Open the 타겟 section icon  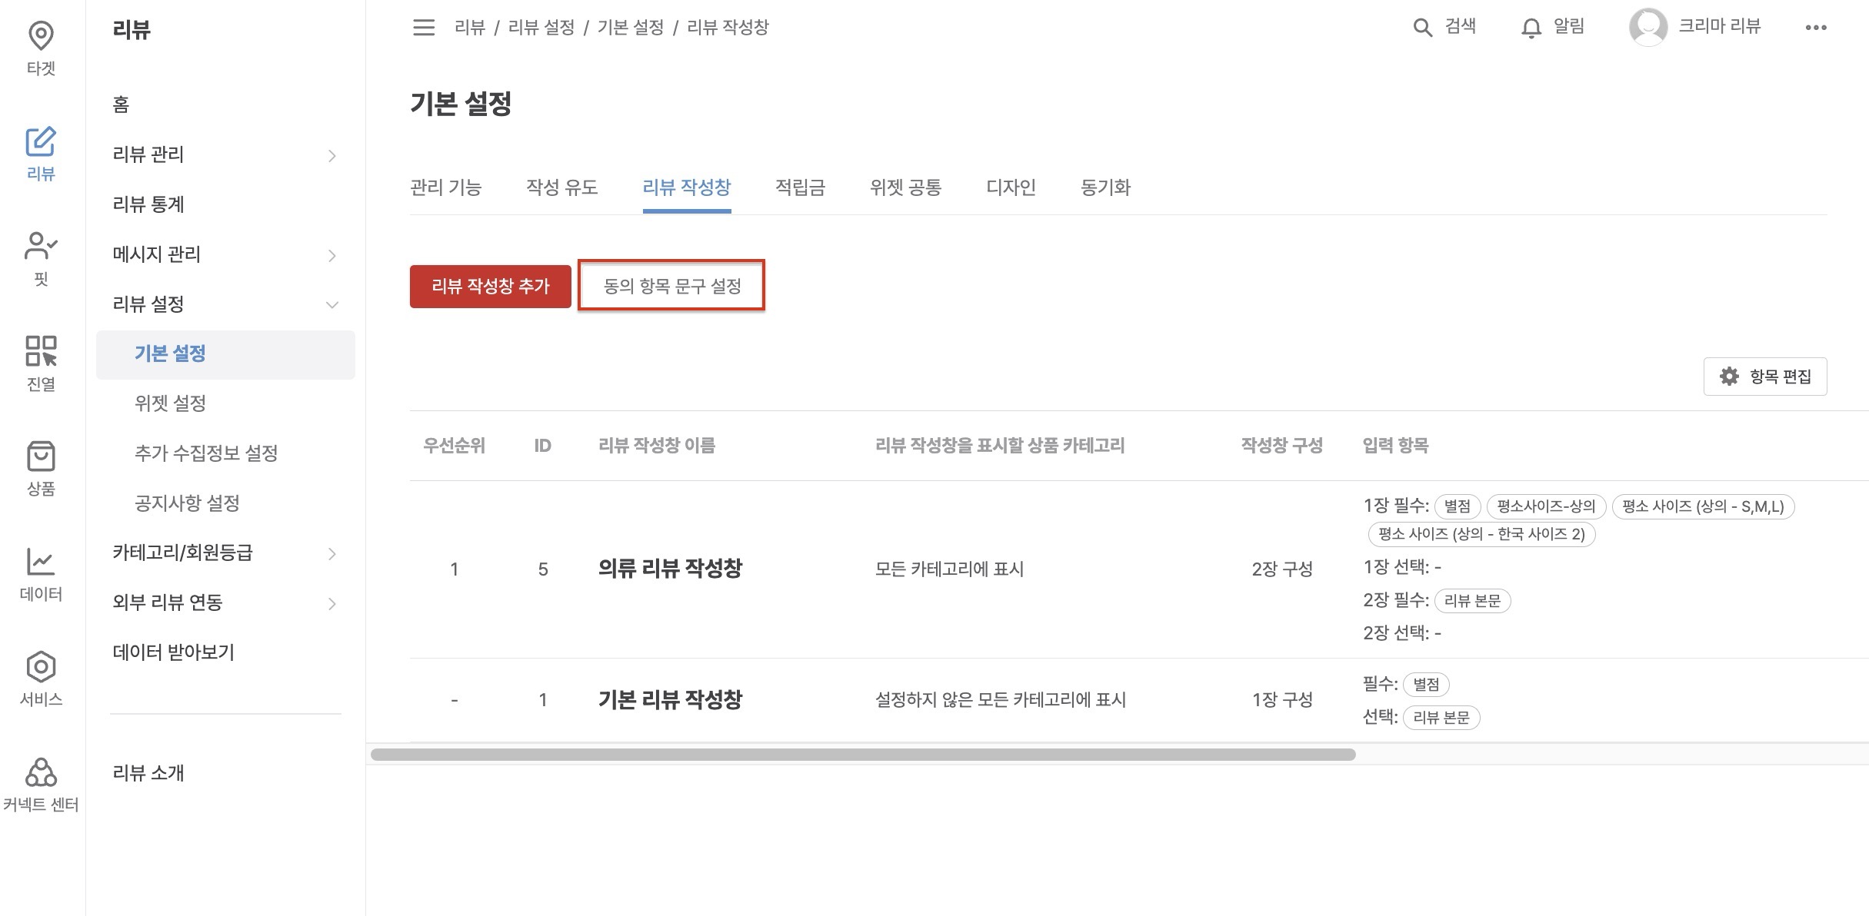pos(41,35)
